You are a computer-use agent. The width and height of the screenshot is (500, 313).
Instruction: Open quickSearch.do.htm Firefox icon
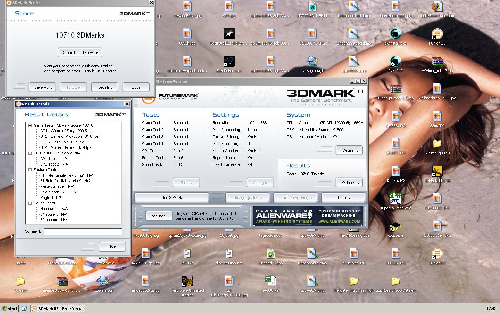coord(437,9)
